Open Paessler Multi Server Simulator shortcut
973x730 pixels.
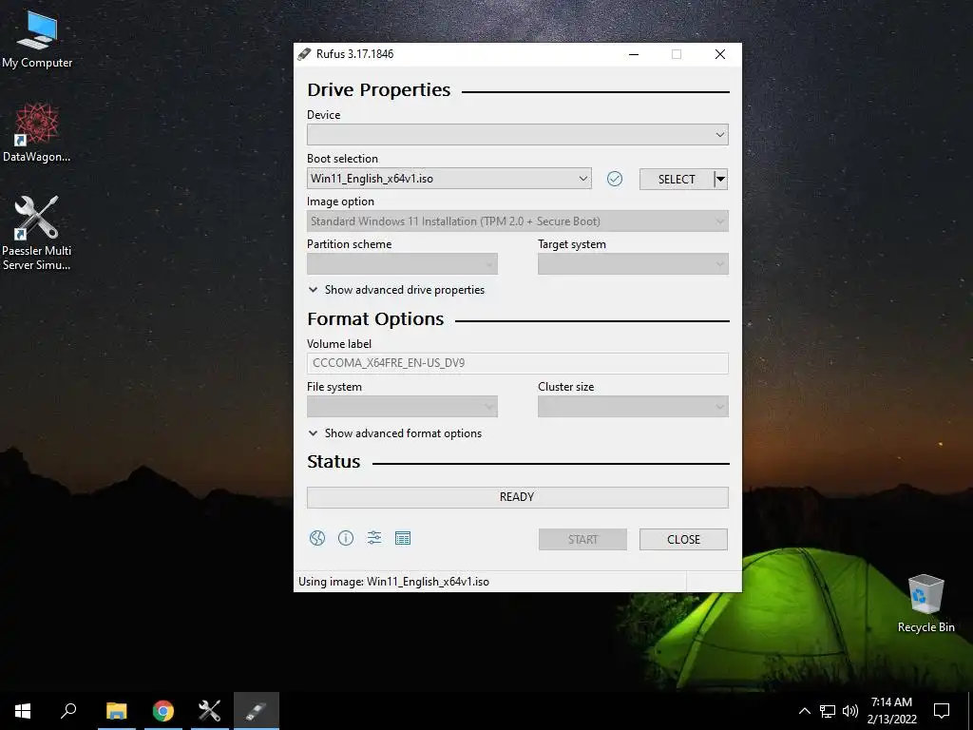point(37,234)
